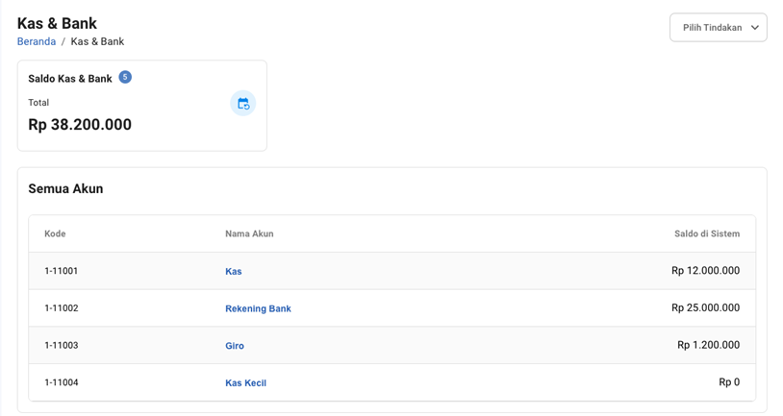This screenshot has height=416, width=783.
Task: Select account code 1-11003
Action: [62, 345]
